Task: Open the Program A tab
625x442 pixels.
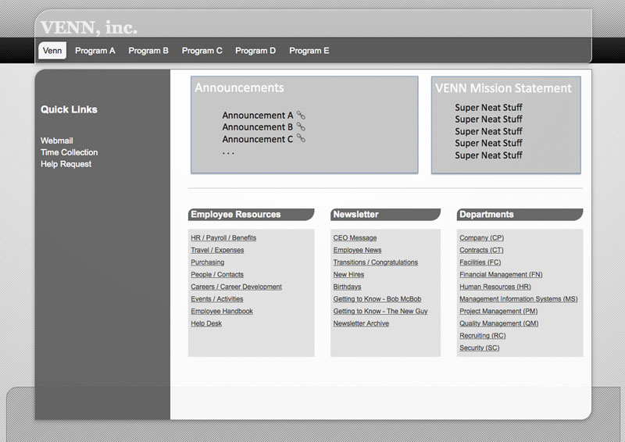Action: pyautogui.click(x=95, y=51)
